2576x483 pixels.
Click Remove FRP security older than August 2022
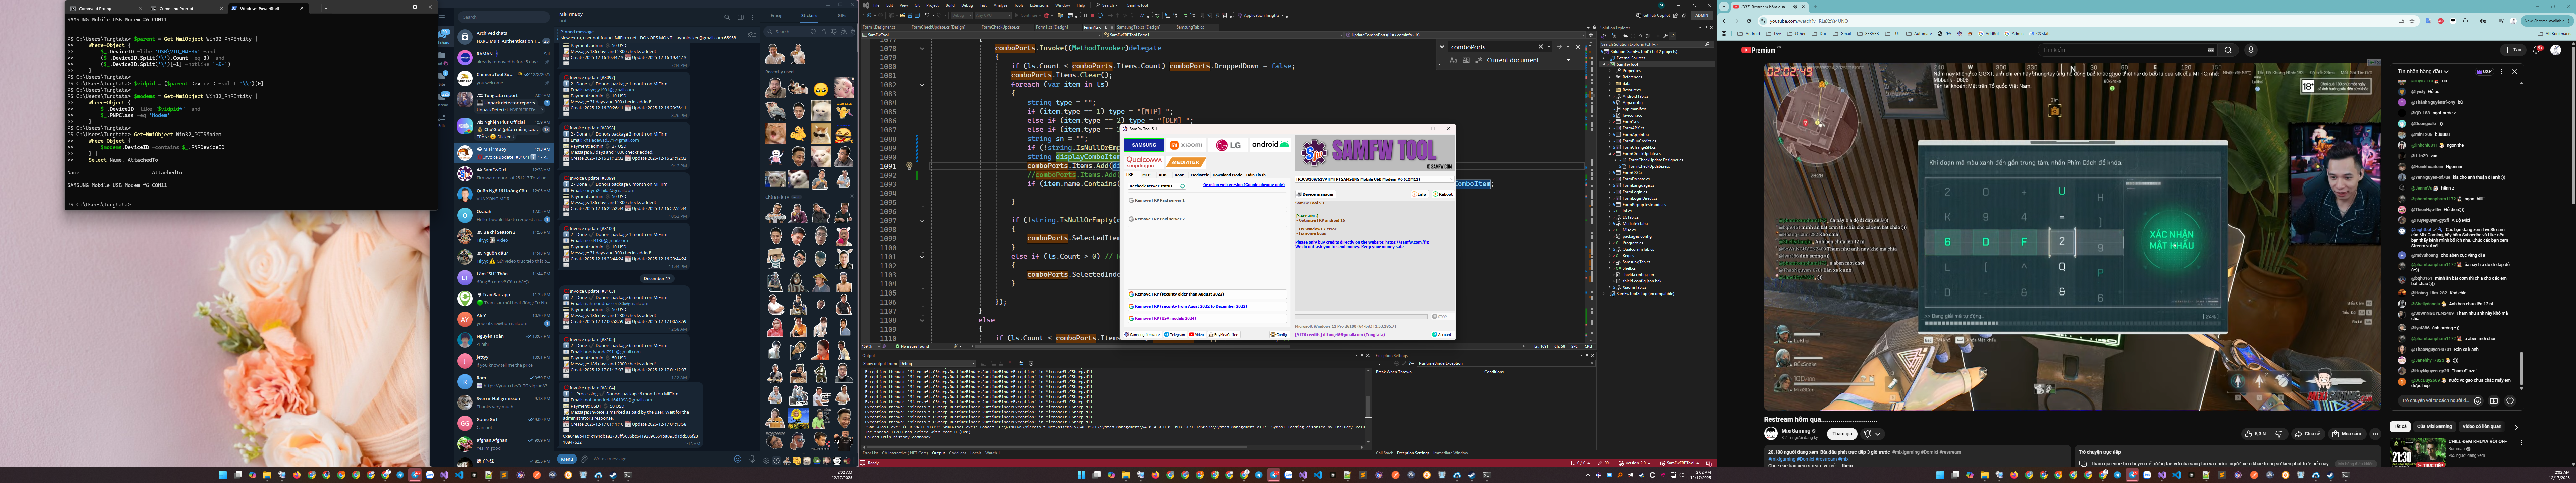point(1207,294)
